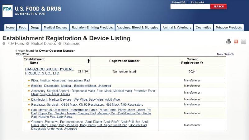Click the FDA logo

7,11
